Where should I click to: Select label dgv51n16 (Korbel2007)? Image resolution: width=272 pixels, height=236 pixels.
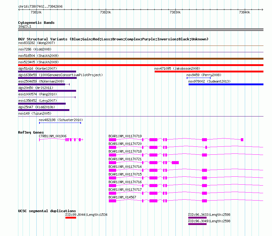(x=38, y=68)
